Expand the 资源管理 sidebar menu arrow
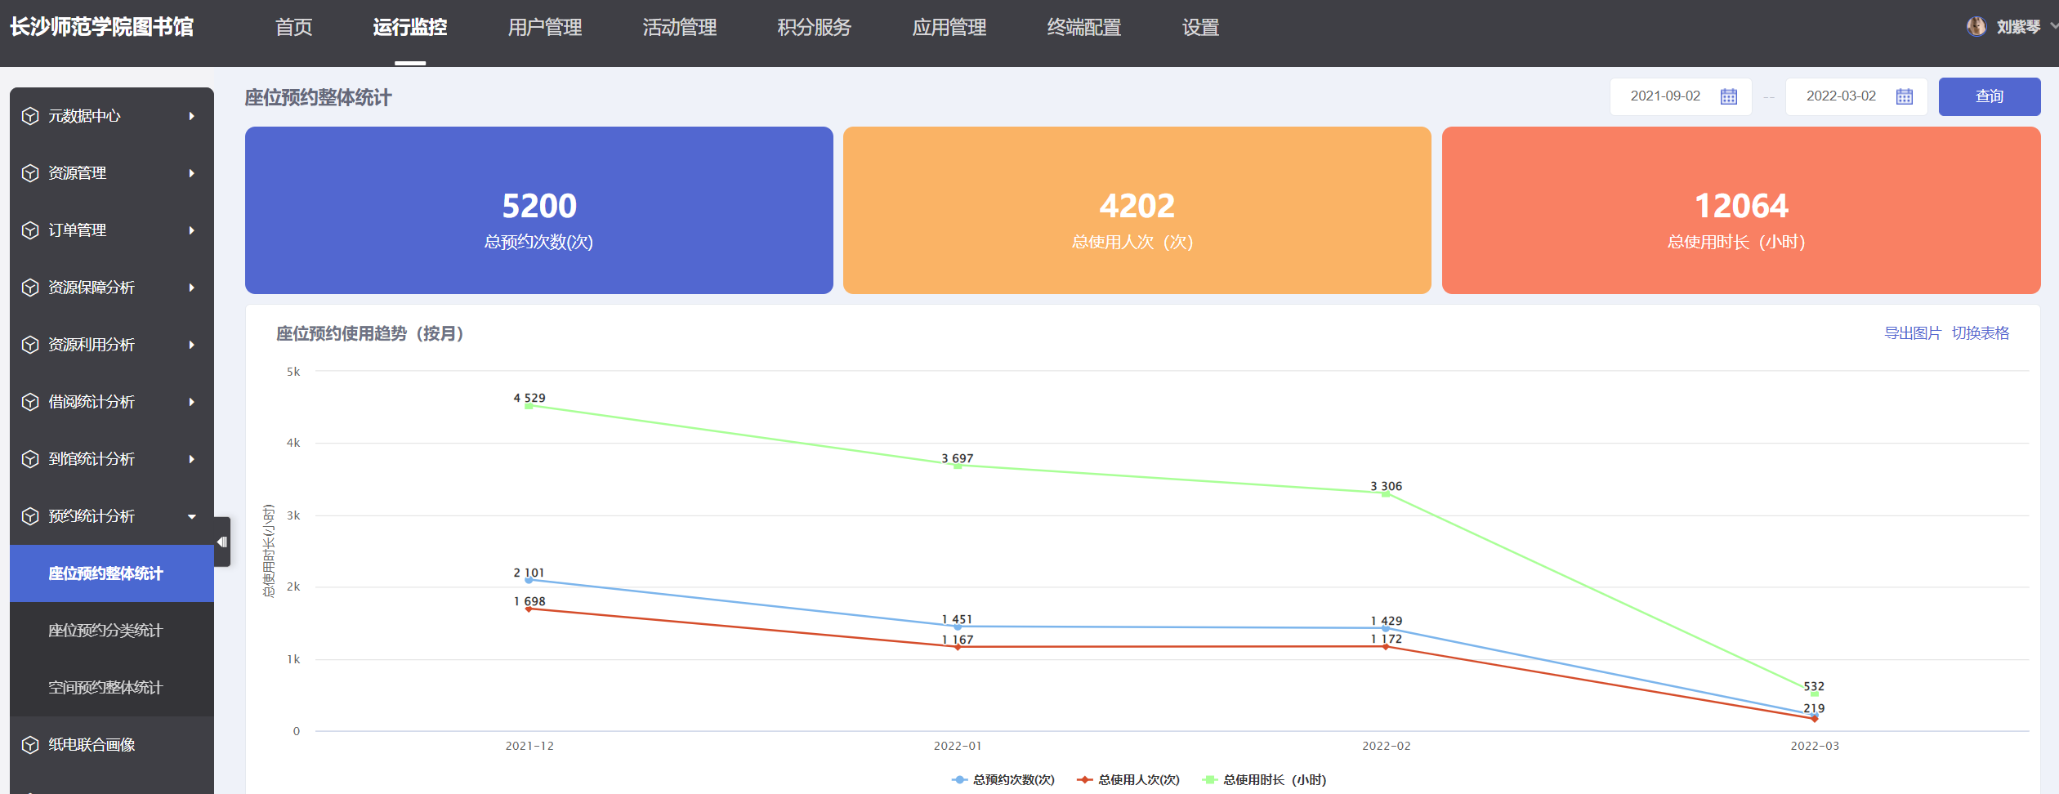Viewport: 2059px width, 794px height. click(x=192, y=173)
